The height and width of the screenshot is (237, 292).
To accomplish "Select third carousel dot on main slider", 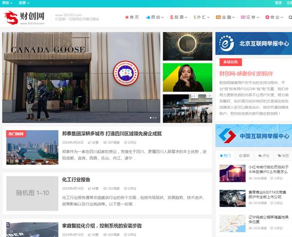I will [156, 118].
